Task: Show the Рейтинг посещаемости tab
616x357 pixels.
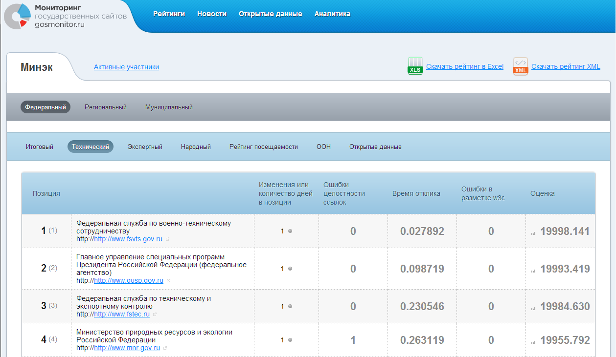Action: [263, 147]
